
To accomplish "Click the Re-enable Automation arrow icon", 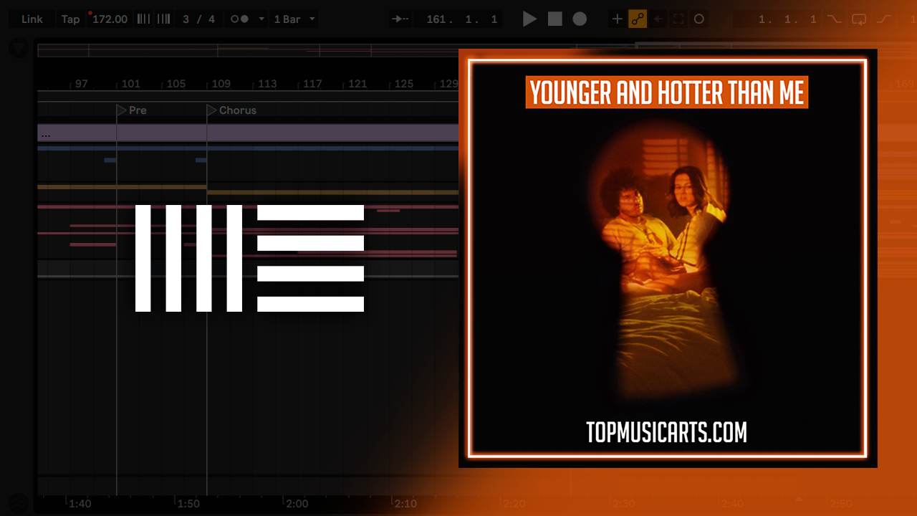I will pyautogui.click(x=658, y=19).
